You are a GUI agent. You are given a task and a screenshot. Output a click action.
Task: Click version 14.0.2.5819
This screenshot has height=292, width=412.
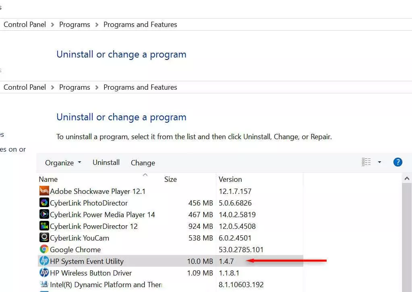[x=237, y=215]
